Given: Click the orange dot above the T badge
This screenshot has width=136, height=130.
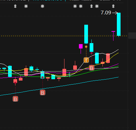Looking at the screenshot, I should (x=86, y=47).
